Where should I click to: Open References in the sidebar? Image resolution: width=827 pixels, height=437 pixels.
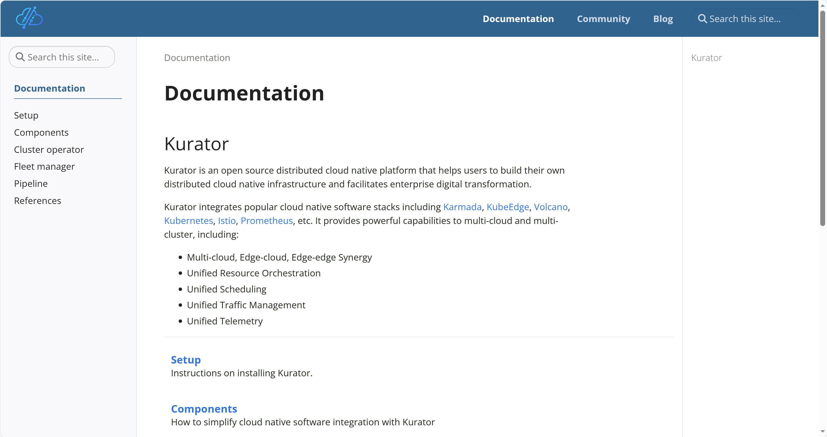(38, 201)
